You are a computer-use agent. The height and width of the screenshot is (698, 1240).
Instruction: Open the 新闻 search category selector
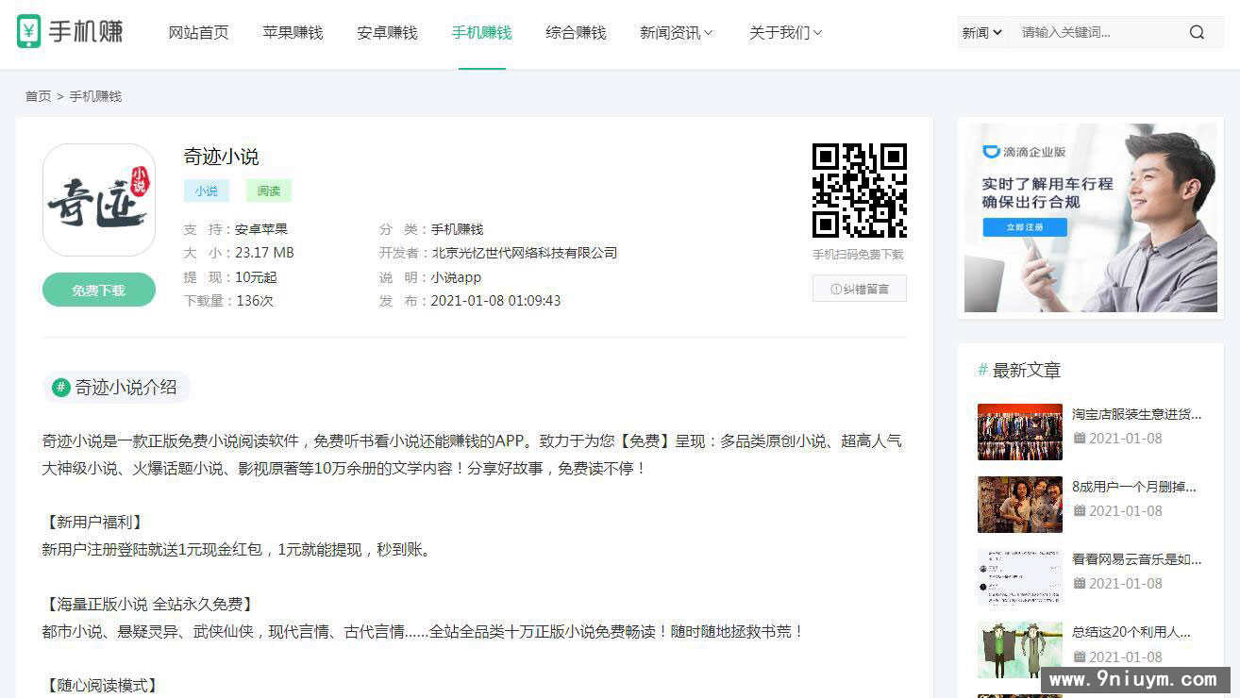[x=981, y=31]
